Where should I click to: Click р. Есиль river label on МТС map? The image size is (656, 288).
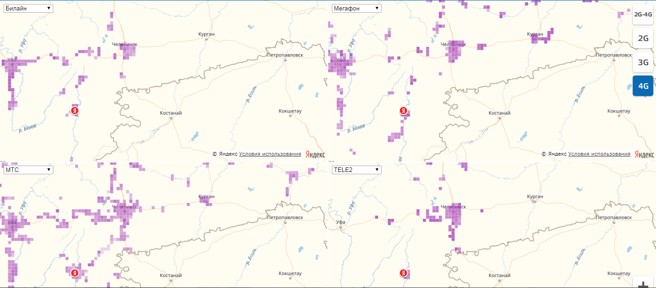252,257
